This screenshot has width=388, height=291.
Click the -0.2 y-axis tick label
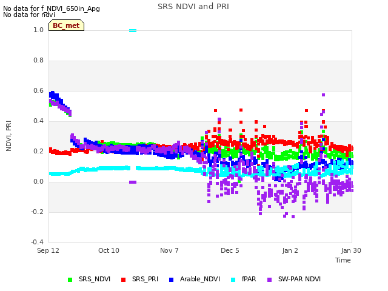pos(38,212)
